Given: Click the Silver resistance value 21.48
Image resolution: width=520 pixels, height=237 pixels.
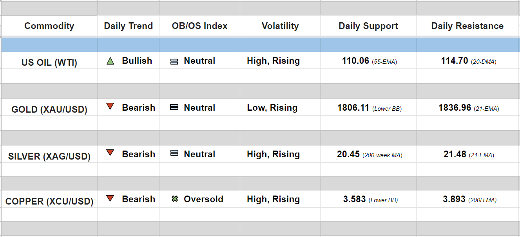Looking at the screenshot, I should click(455, 154).
